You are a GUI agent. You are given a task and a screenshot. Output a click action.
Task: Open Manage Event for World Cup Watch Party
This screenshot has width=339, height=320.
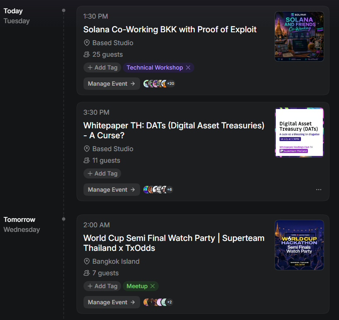tap(112, 302)
